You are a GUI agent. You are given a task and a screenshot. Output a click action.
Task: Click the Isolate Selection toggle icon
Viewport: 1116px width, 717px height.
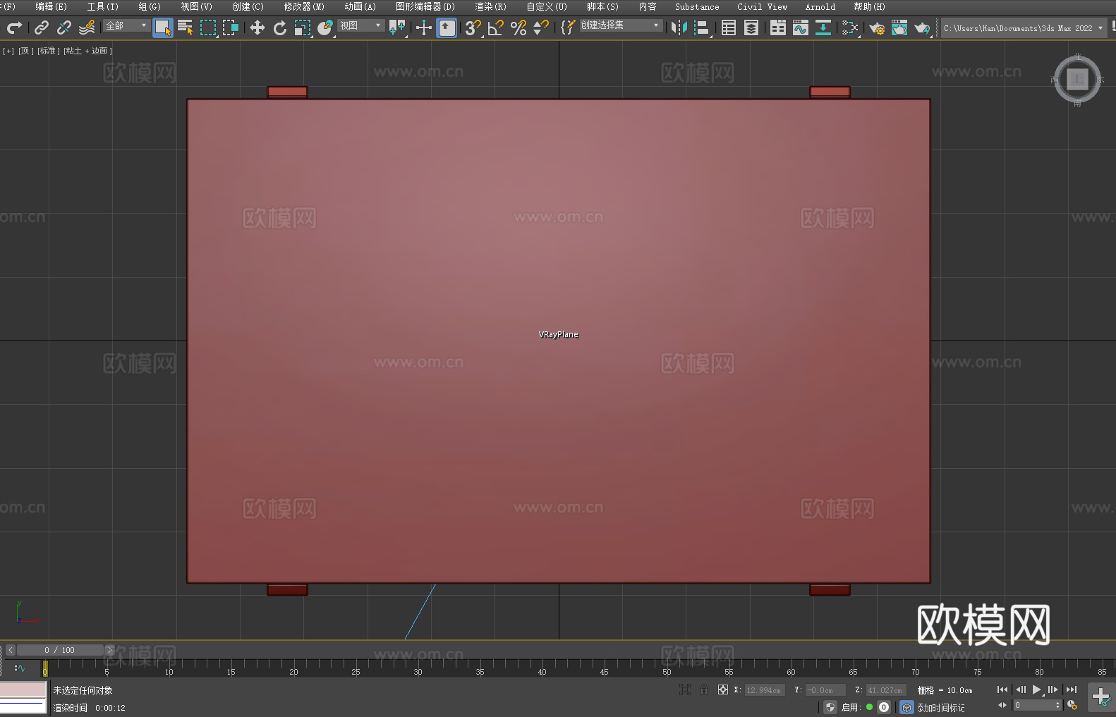(685, 690)
